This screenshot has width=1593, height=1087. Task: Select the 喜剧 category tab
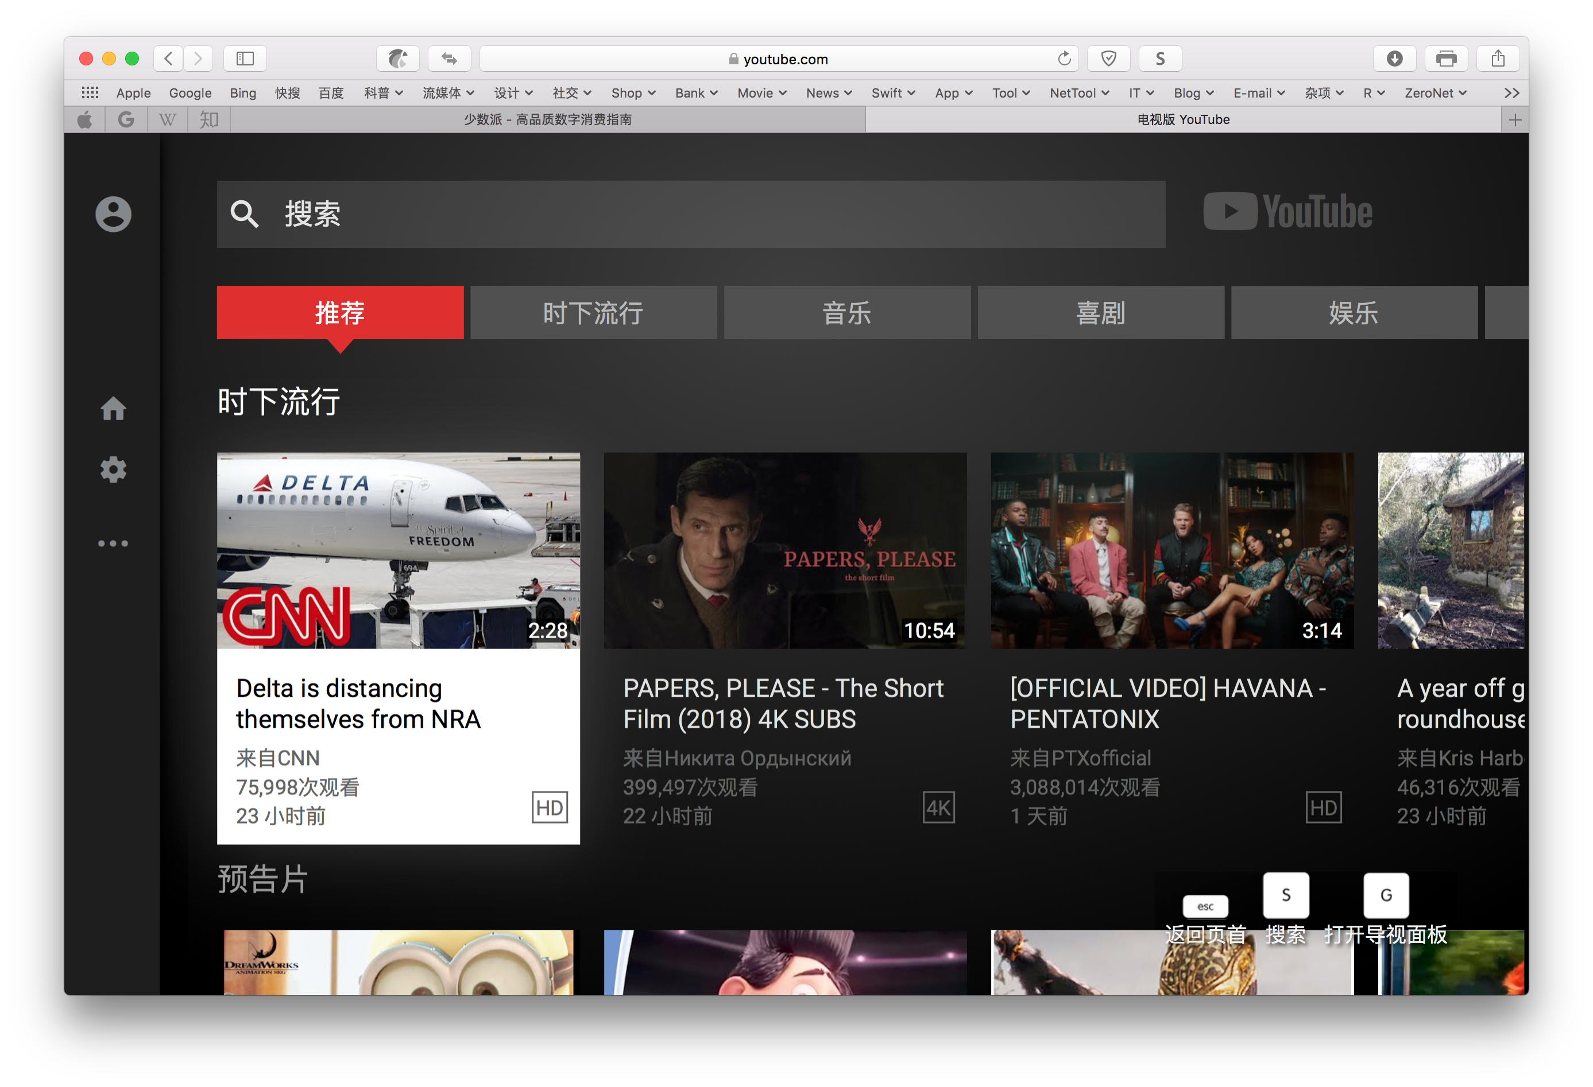[x=1101, y=312]
